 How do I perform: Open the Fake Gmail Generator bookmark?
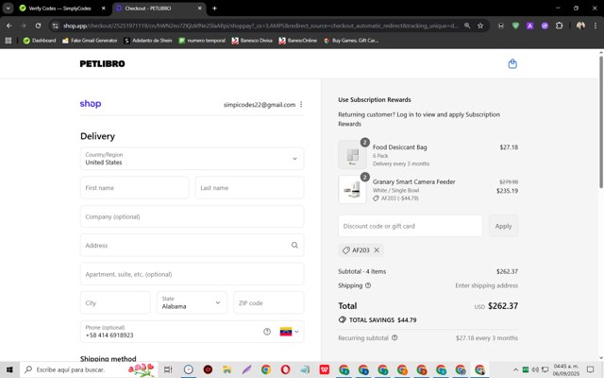[90, 41]
